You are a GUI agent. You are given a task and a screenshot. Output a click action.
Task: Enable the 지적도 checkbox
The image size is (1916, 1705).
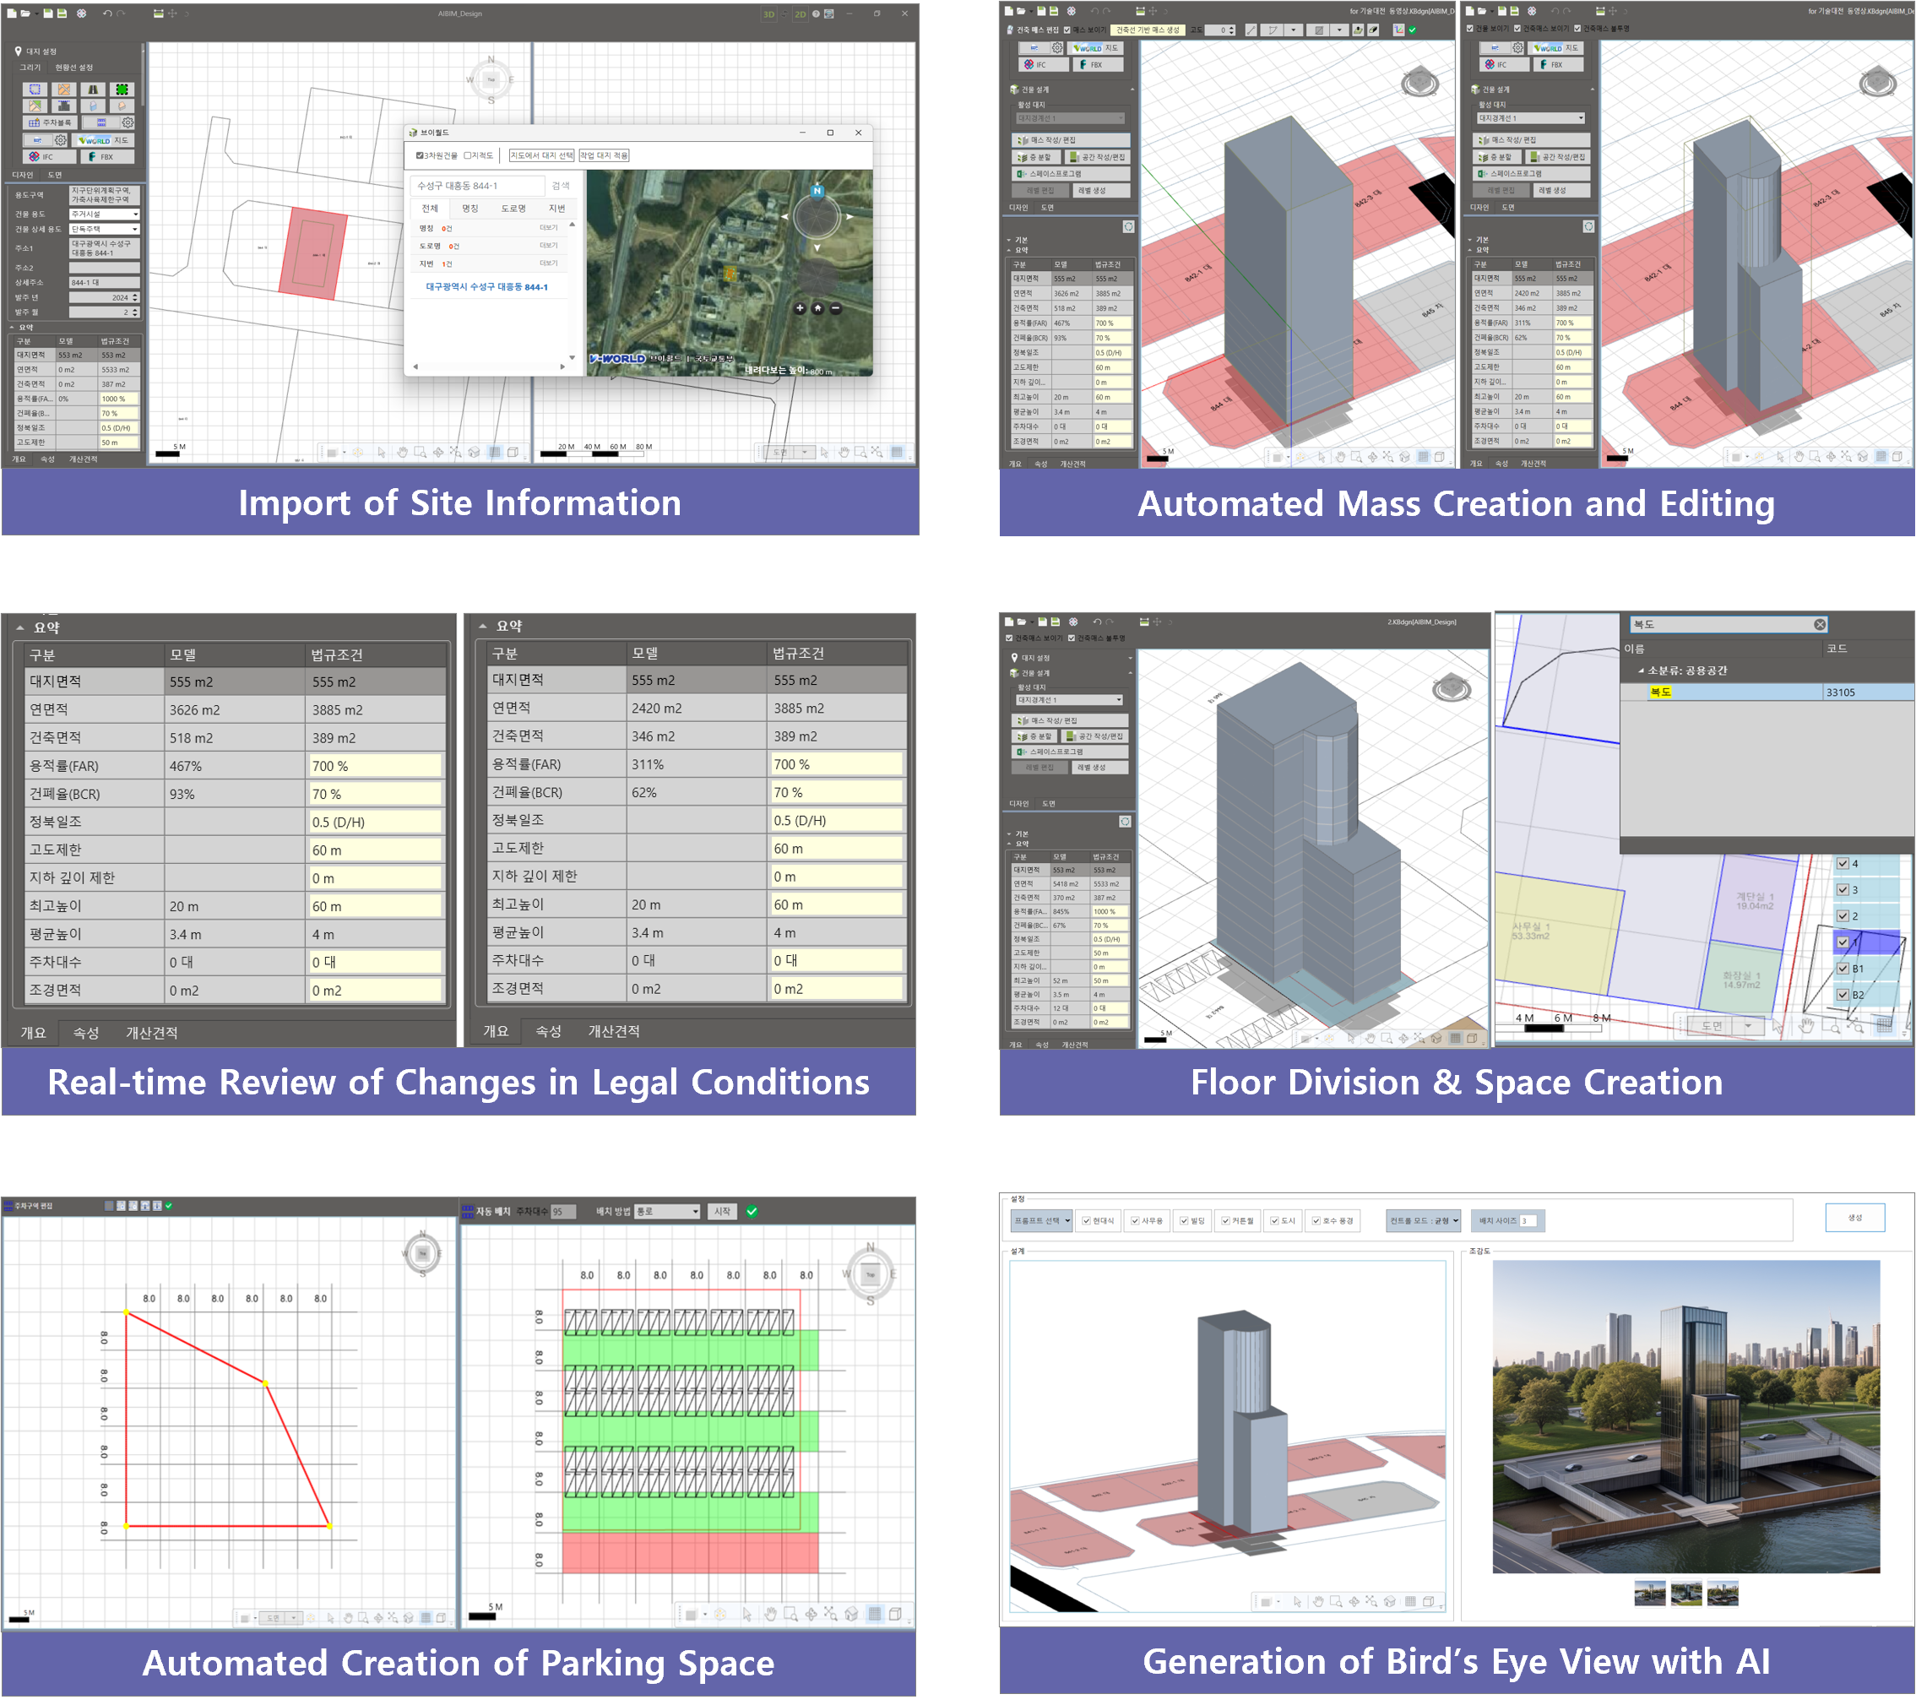point(467,155)
